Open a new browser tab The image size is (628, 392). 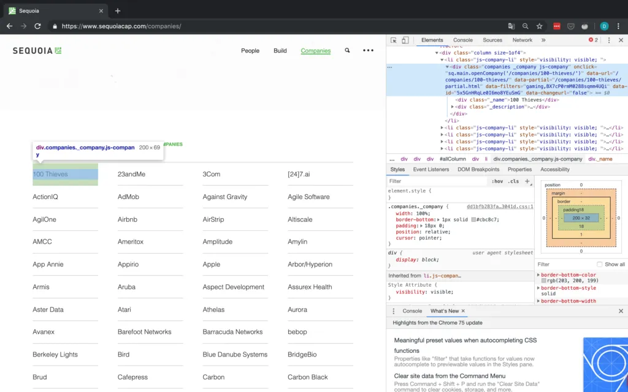117,11
